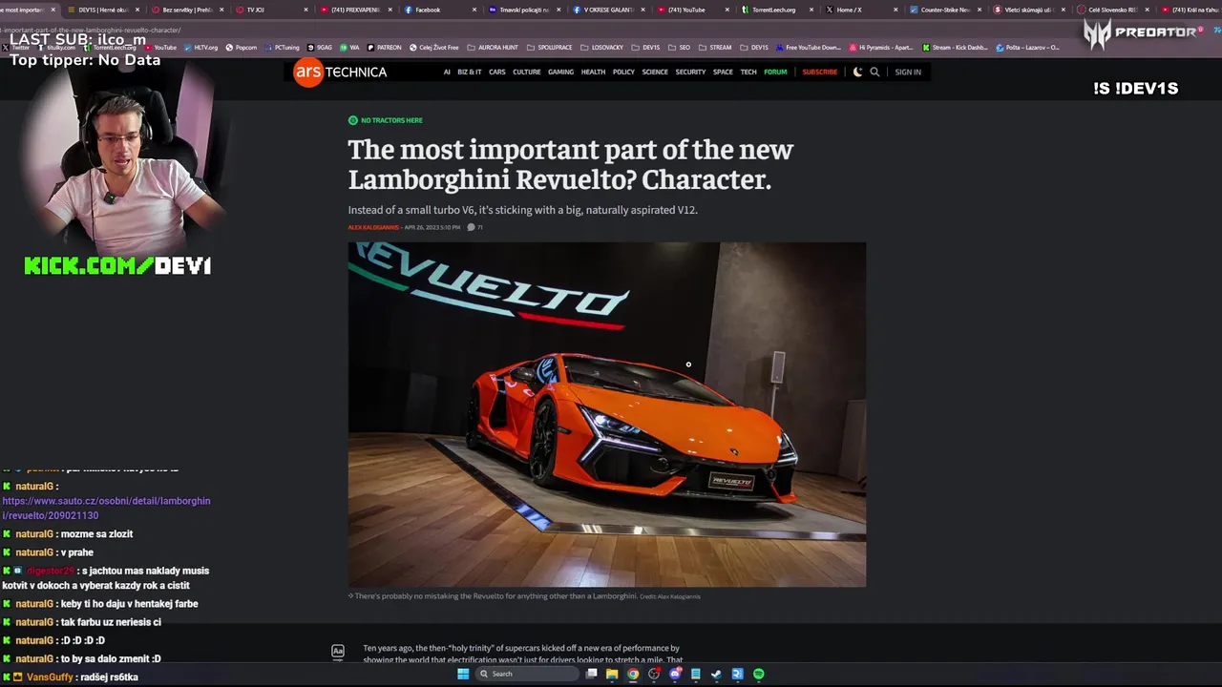This screenshot has height=687, width=1222.
Task: Open the 9GAG bookmark
Action: point(320,47)
